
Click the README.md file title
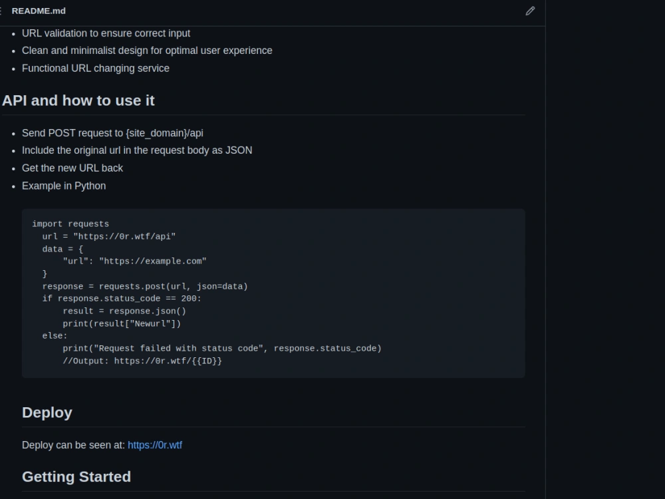click(x=39, y=11)
